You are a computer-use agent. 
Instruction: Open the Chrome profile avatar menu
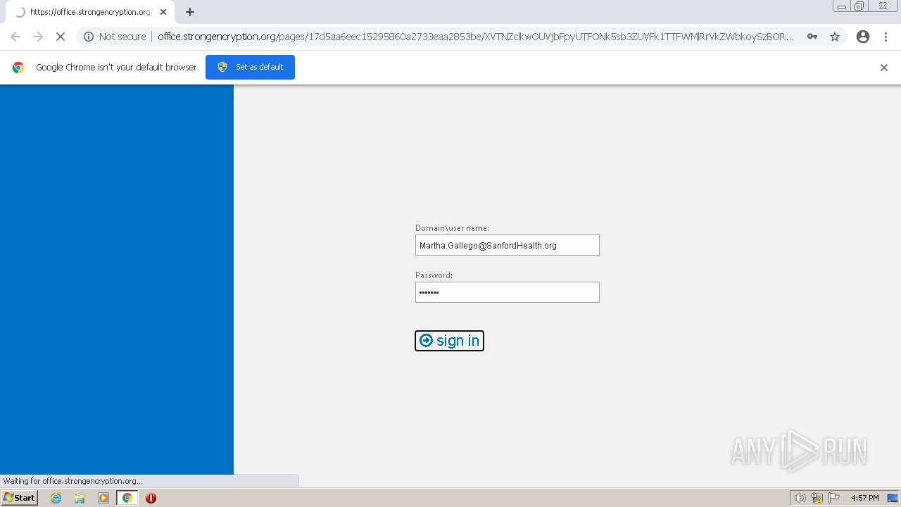pyautogui.click(x=863, y=37)
